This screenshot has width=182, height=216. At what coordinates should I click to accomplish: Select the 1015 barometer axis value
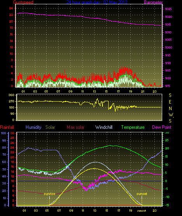pyautogui.click(x=168, y=25)
